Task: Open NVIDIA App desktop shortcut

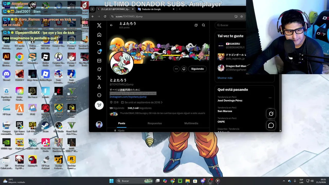Action: [x=6, y=144]
